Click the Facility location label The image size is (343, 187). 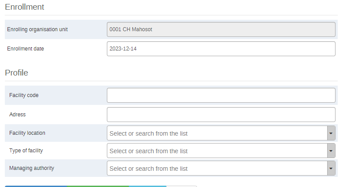(27, 133)
